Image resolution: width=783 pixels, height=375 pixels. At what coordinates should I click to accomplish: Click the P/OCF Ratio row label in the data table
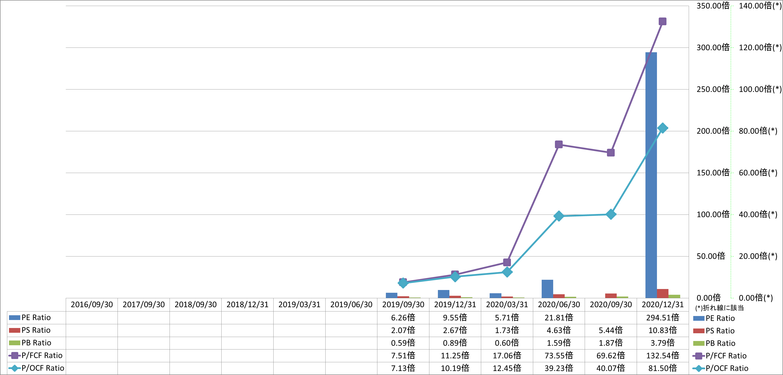pos(43,368)
